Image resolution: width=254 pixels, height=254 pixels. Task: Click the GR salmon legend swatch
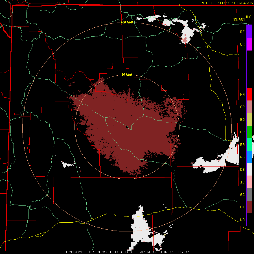[x=249, y=107]
